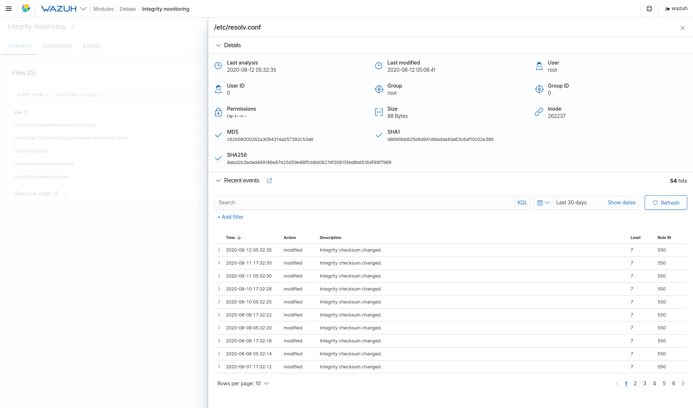Open Recent events in external view
The width and height of the screenshot is (693, 408).
coord(269,181)
